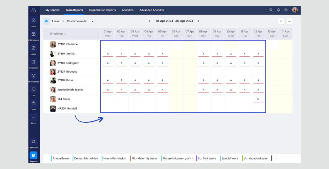Select Hourly Permission legend item
This screenshot has height=169, width=329.
point(115,158)
